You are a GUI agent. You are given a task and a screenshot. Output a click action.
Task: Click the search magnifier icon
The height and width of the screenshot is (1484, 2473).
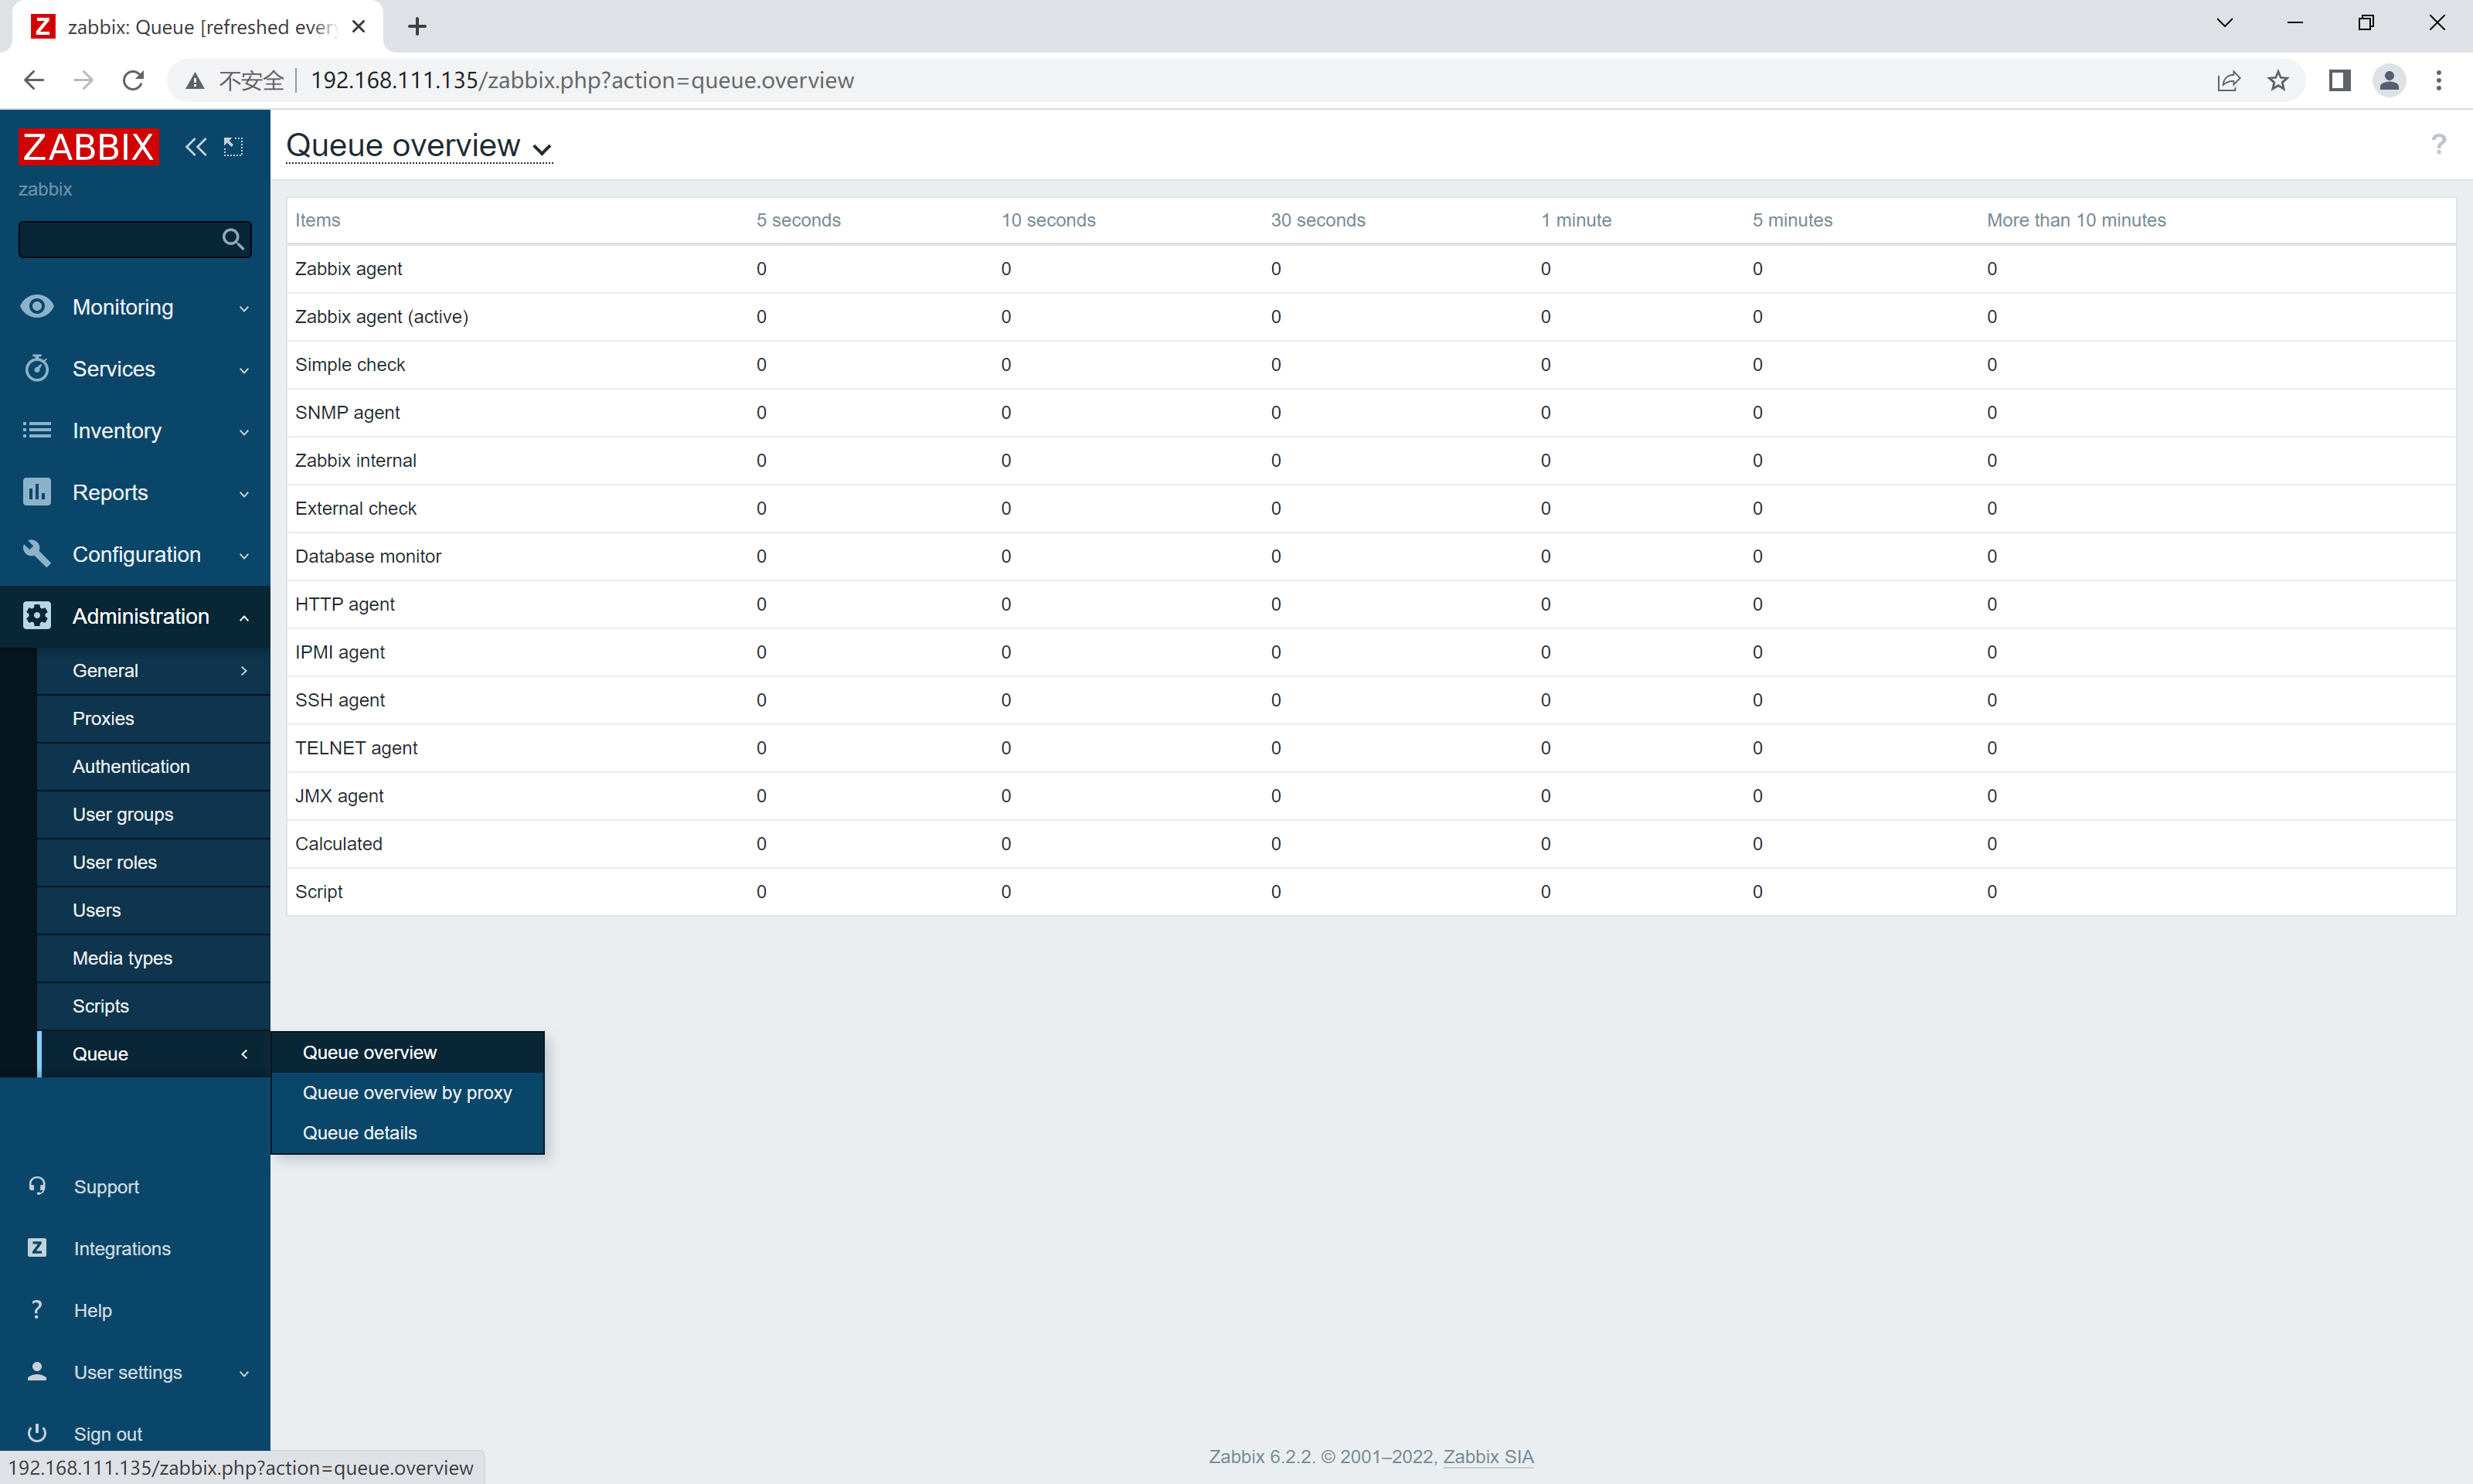pyautogui.click(x=232, y=239)
